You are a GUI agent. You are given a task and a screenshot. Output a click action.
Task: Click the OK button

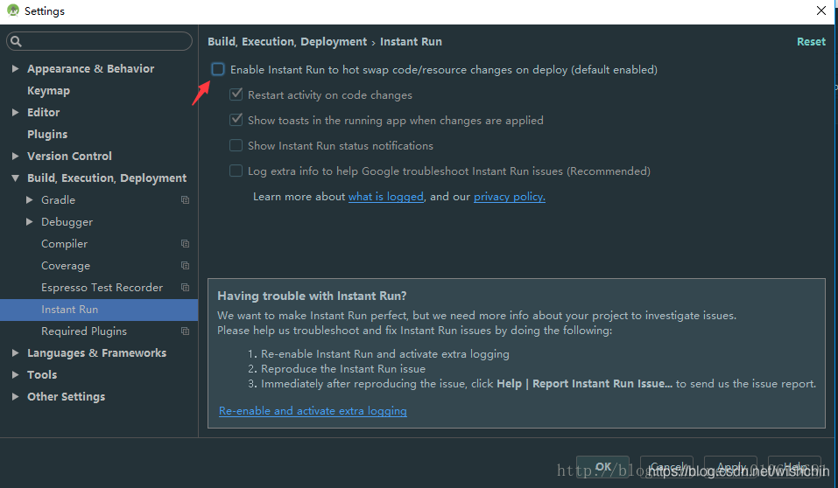(602, 467)
